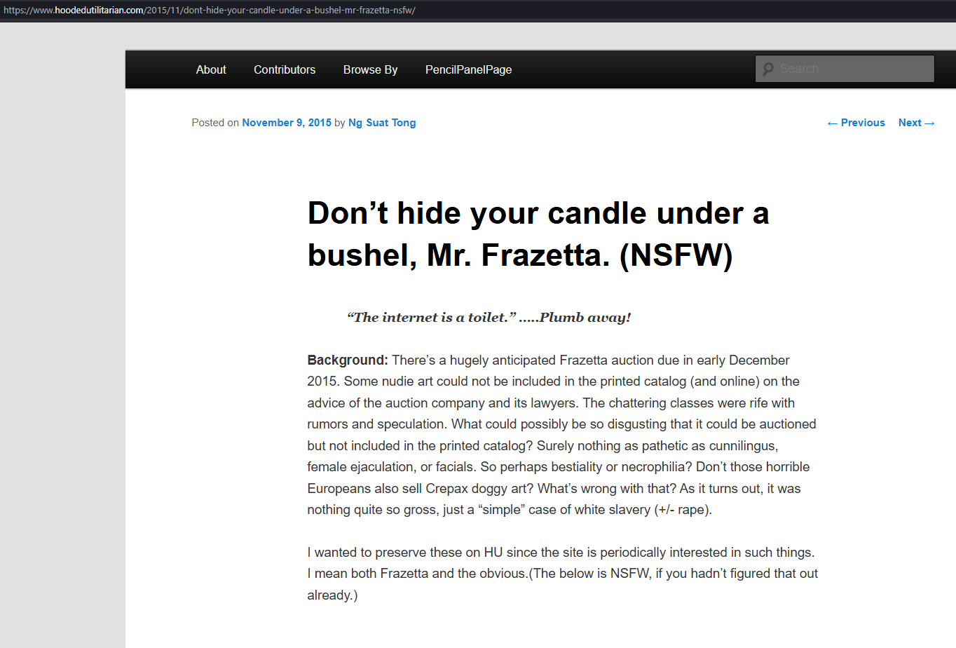Click the page URL in address bar
Screen dimensions: 956x648
[x=210, y=11]
